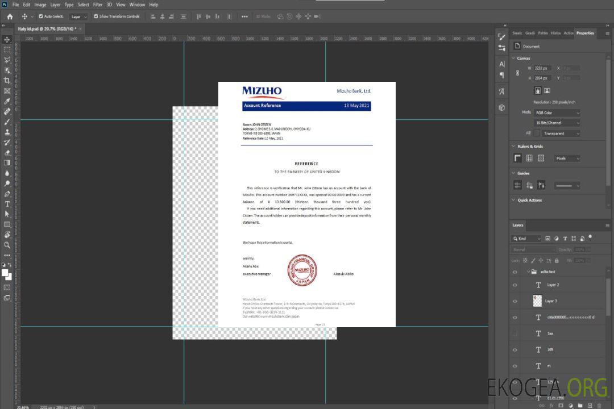
Task: Select the Eraser tool
Action: 7,153
